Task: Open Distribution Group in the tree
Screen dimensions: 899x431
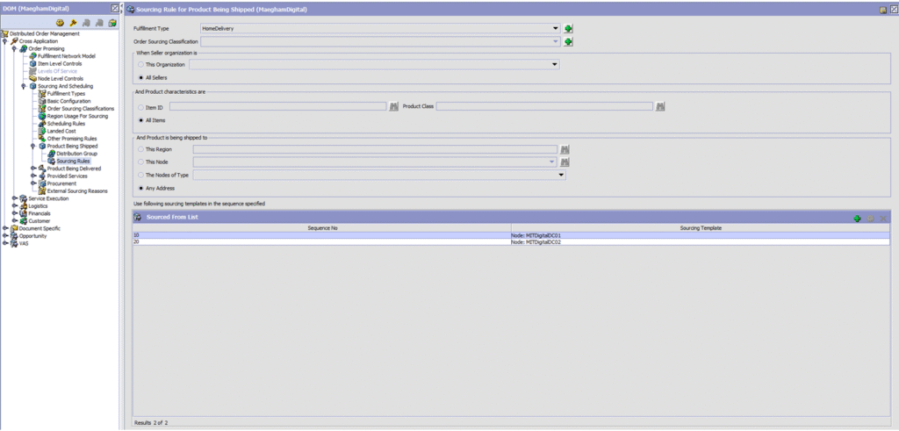Action: coord(76,154)
